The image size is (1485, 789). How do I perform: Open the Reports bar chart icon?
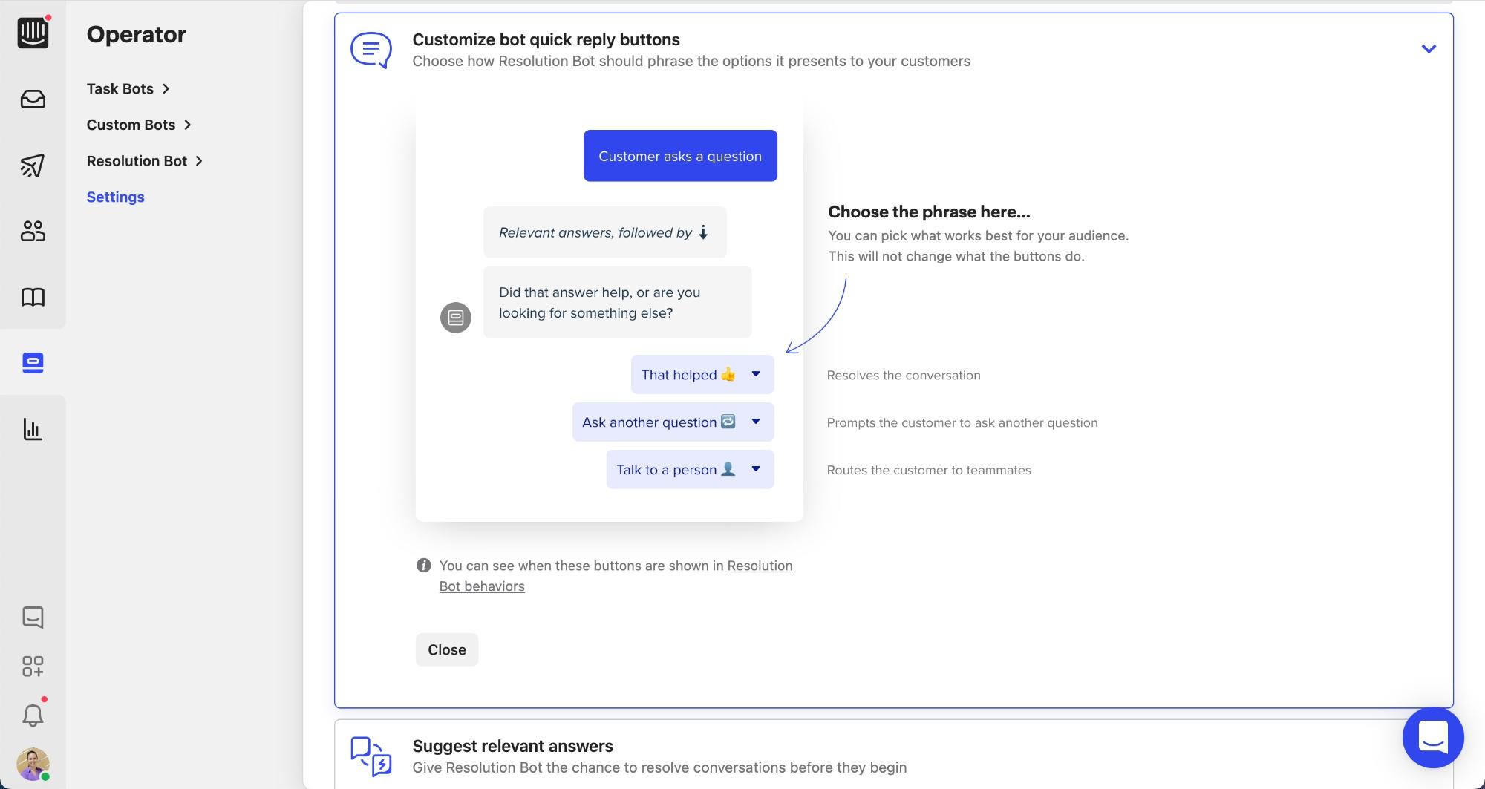pyautogui.click(x=33, y=429)
